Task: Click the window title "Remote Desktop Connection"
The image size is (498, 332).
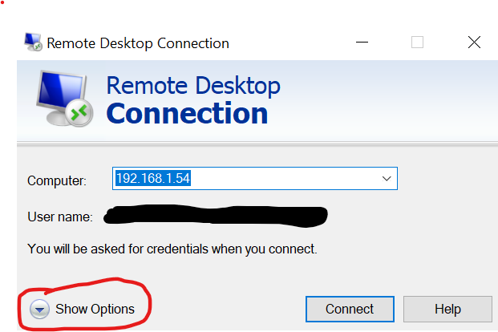Action: tap(138, 43)
